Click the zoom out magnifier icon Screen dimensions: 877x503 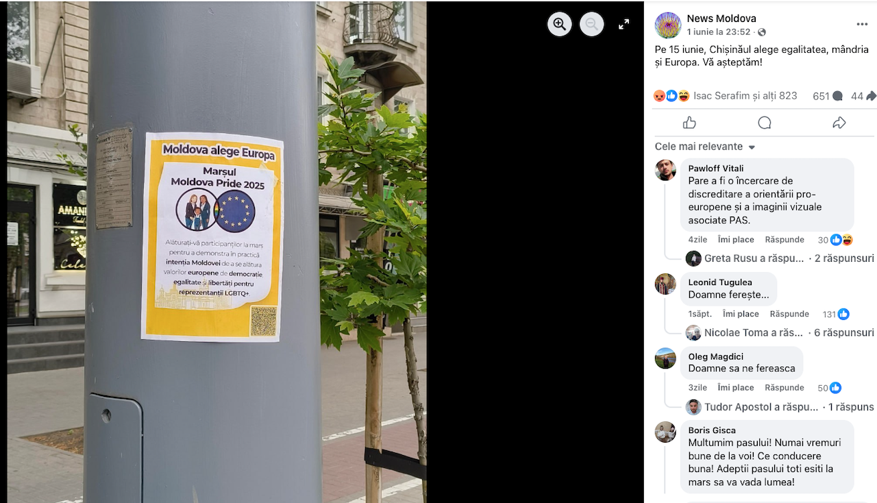tap(592, 25)
